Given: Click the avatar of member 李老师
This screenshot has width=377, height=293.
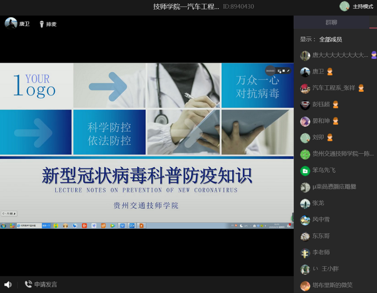Looking at the screenshot, I should (x=305, y=253).
